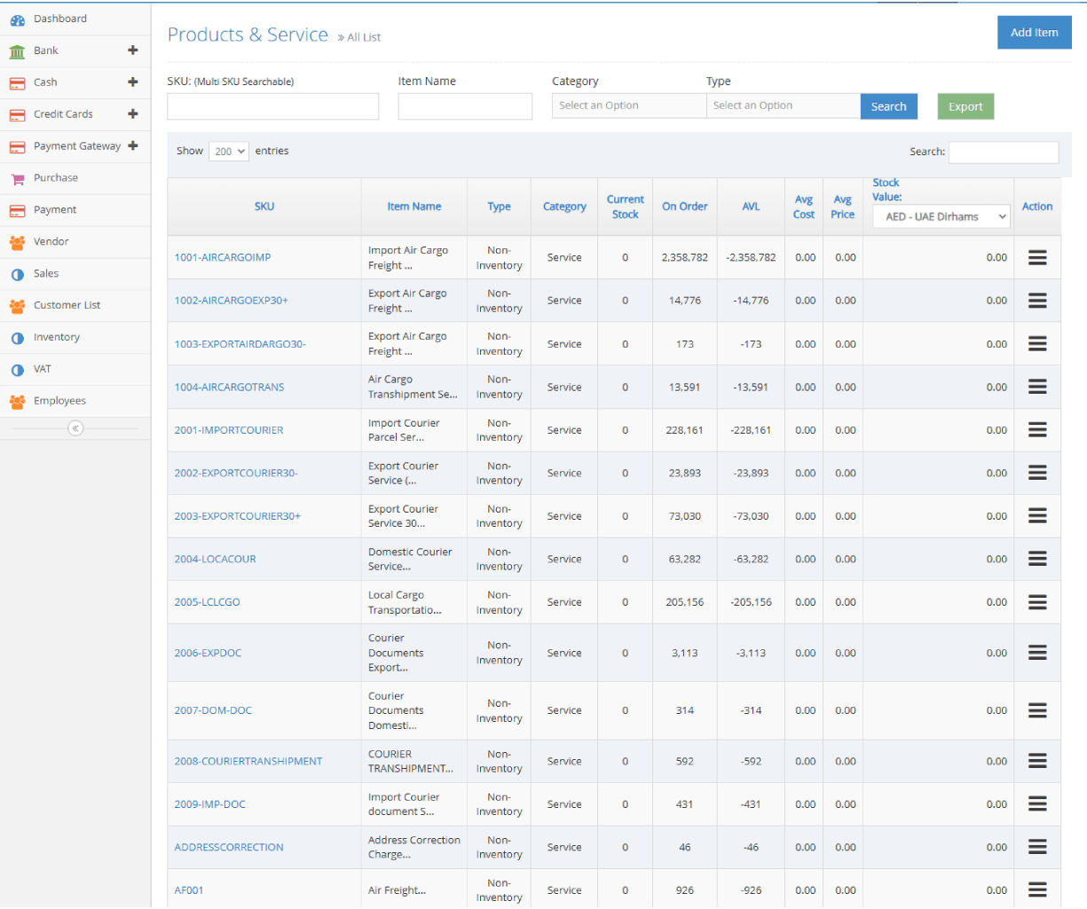1087x909 pixels.
Task: Expand the Credit Cards plus sign
Action: (x=133, y=114)
